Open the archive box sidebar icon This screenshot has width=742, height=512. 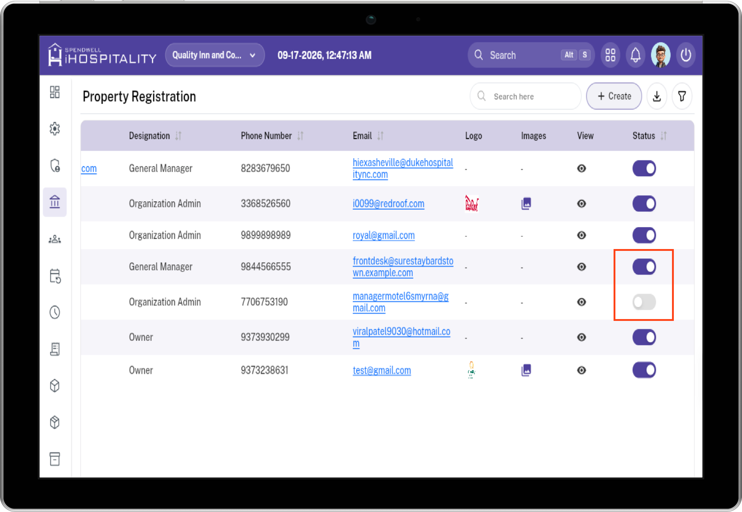coord(55,459)
